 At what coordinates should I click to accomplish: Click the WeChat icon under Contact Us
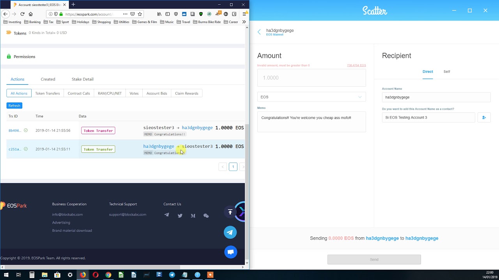[x=206, y=215]
